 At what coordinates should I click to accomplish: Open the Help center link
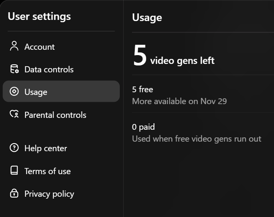point(46,148)
